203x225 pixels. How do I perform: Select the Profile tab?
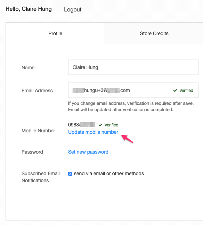point(55,33)
